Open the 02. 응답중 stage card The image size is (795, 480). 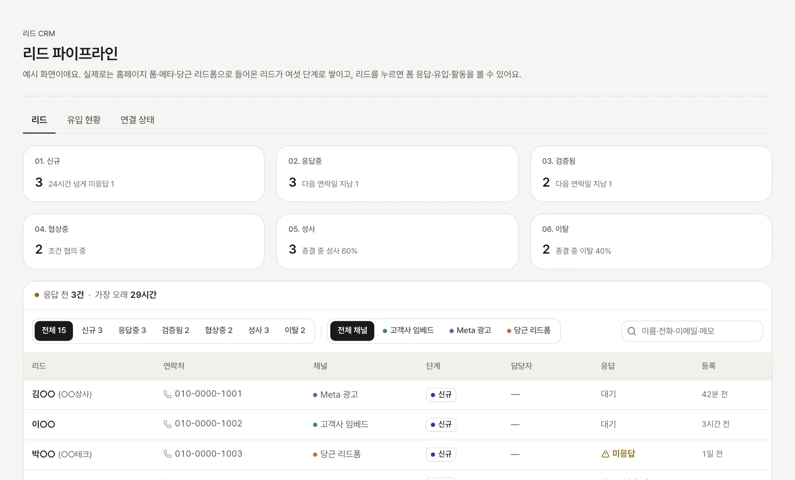click(x=397, y=174)
